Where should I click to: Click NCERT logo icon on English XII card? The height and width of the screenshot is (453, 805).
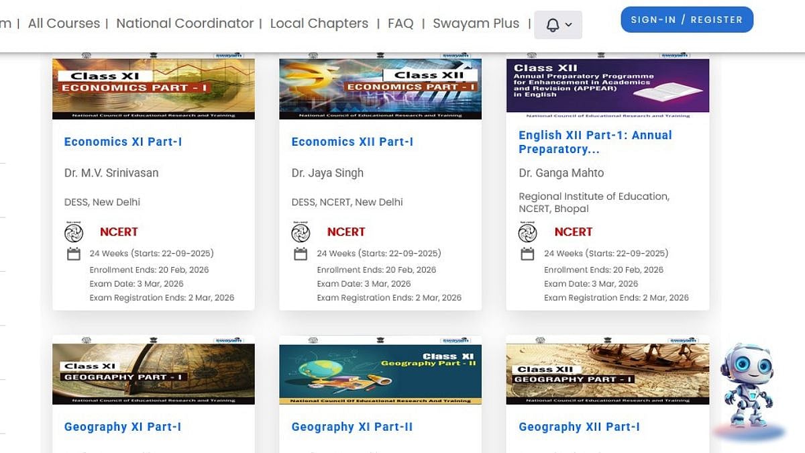coord(528,232)
